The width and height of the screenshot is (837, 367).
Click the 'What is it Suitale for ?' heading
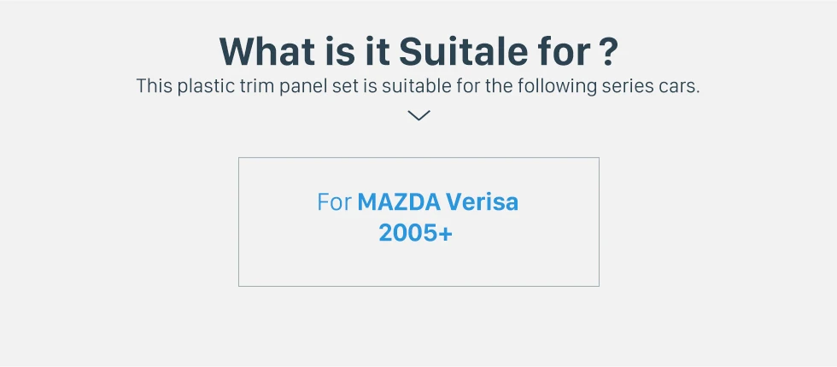pos(418,51)
